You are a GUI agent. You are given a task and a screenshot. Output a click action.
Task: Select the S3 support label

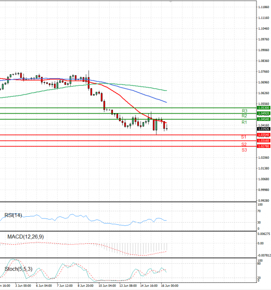(x=244, y=150)
